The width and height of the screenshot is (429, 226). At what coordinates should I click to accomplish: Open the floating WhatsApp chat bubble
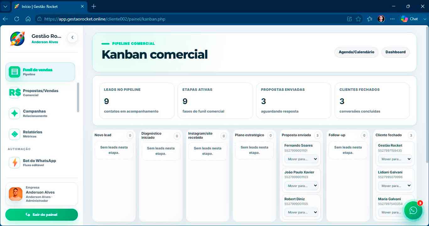[413, 210]
